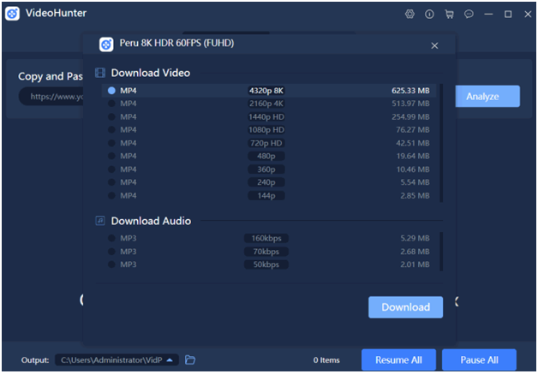Click logo icon in Peru 8K dialog
The height and width of the screenshot is (374, 538).
(x=106, y=45)
